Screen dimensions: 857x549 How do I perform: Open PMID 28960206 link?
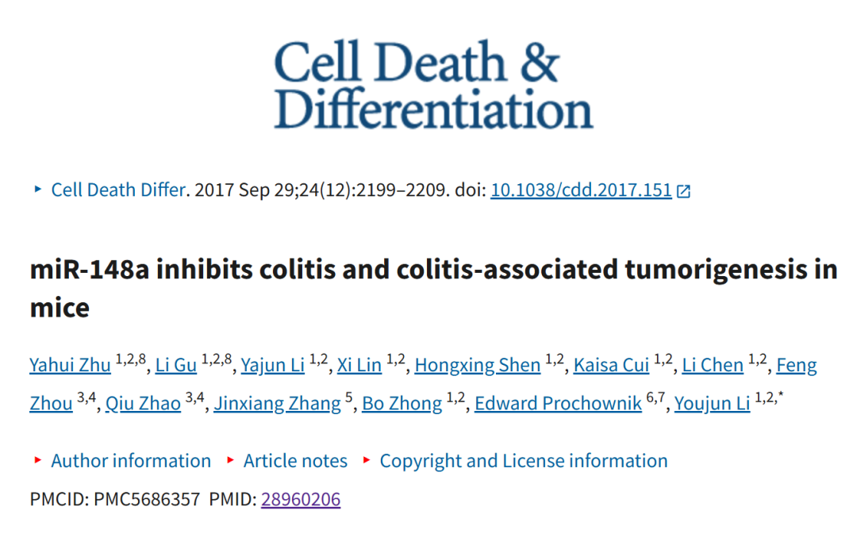(301, 499)
